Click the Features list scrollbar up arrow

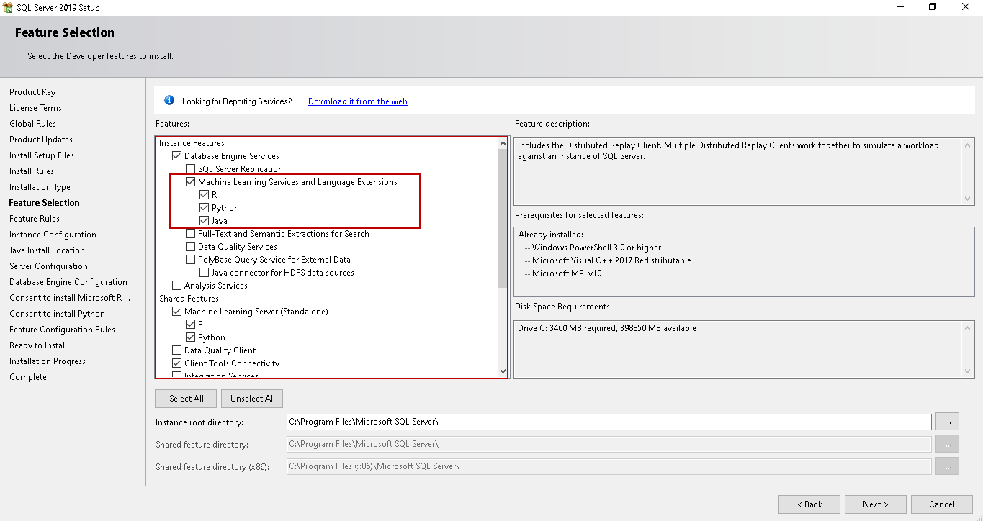click(503, 144)
